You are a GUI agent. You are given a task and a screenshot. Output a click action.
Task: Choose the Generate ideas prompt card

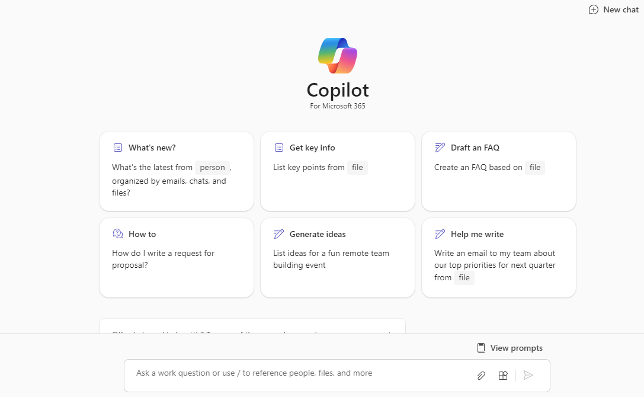337,258
